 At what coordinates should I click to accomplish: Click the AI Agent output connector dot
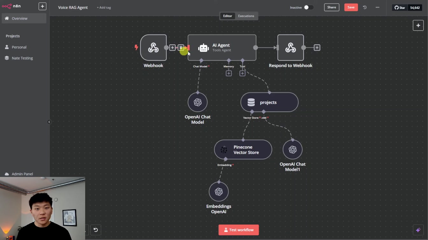coord(255,48)
